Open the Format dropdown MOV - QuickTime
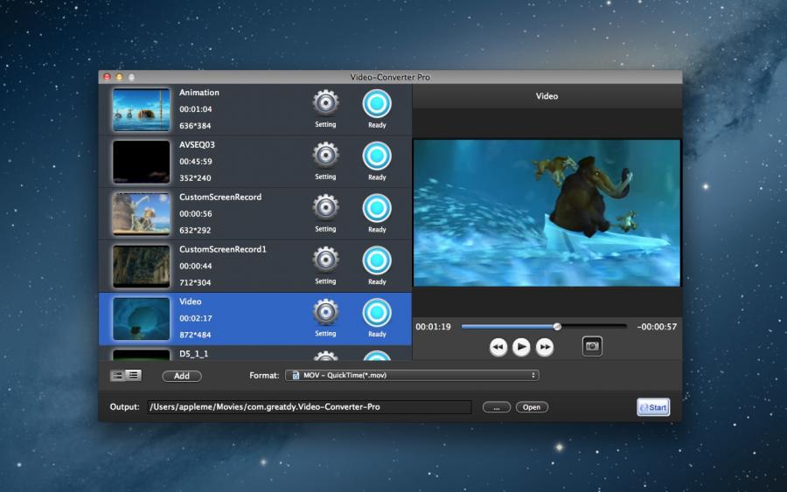This screenshot has width=787, height=492. pos(412,375)
